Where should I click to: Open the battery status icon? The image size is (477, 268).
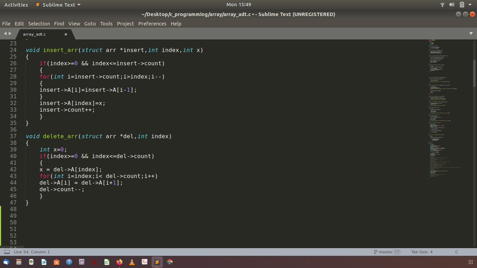click(x=462, y=5)
